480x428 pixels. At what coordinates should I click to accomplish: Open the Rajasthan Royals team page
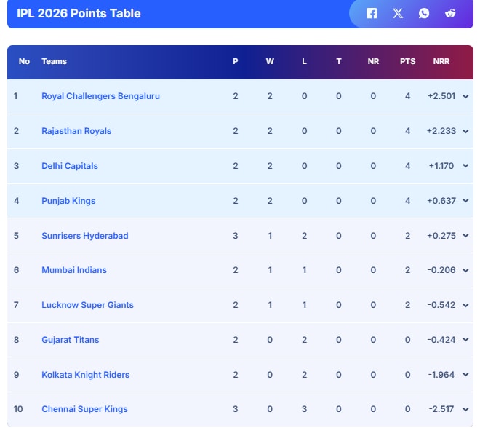tap(76, 131)
